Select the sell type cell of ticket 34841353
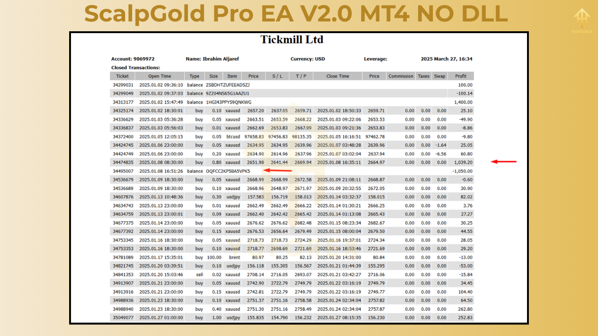598x336 pixels. (199, 274)
